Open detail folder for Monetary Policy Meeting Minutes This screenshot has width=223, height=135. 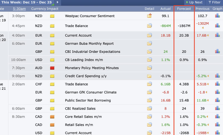pos(149,67)
